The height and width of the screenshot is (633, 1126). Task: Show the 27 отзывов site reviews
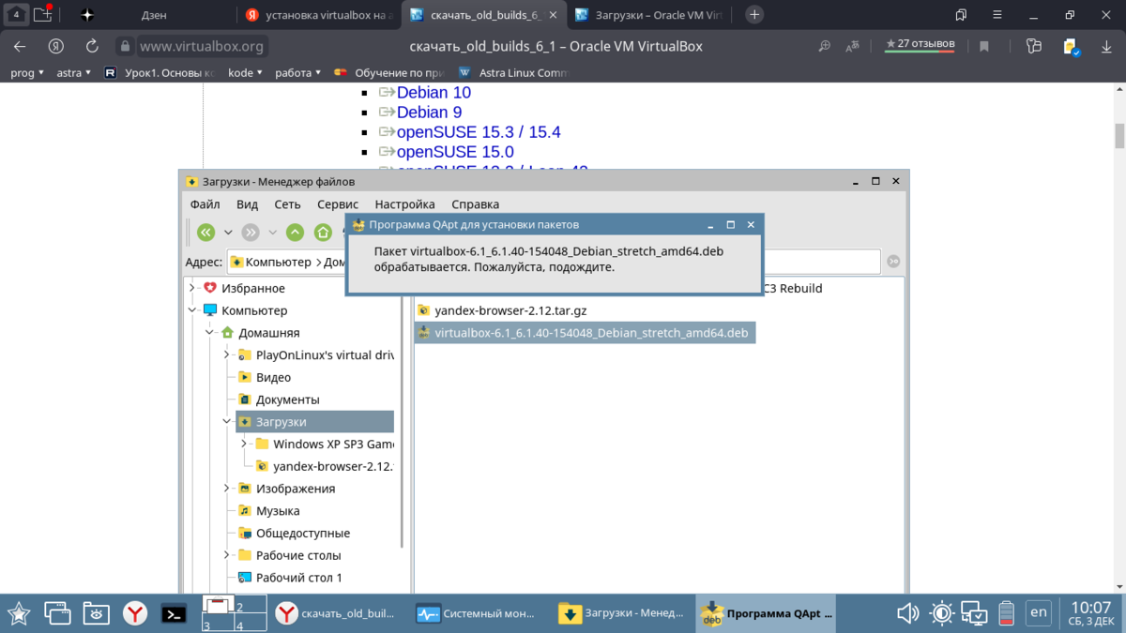pyautogui.click(x=921, y=45)
